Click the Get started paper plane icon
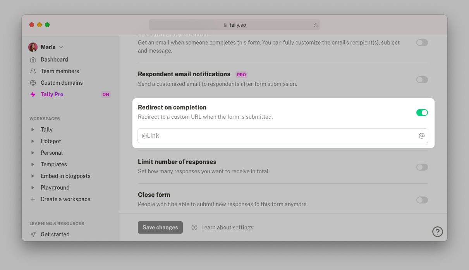This screenshot has width=469, height=270. (33, 234)
